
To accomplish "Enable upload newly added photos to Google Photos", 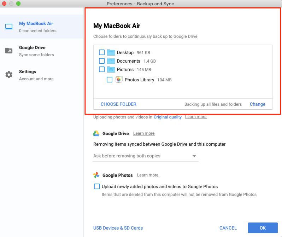I will pos(97,186).
